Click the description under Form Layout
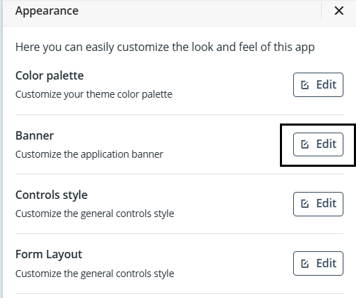 point(95,274)
